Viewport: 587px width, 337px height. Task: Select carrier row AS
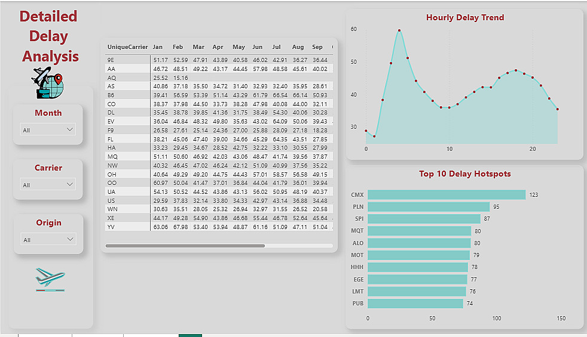[219, 86]
